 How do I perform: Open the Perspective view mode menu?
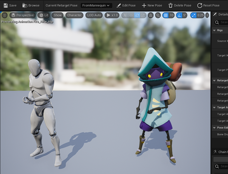click(x=22, y=15)
